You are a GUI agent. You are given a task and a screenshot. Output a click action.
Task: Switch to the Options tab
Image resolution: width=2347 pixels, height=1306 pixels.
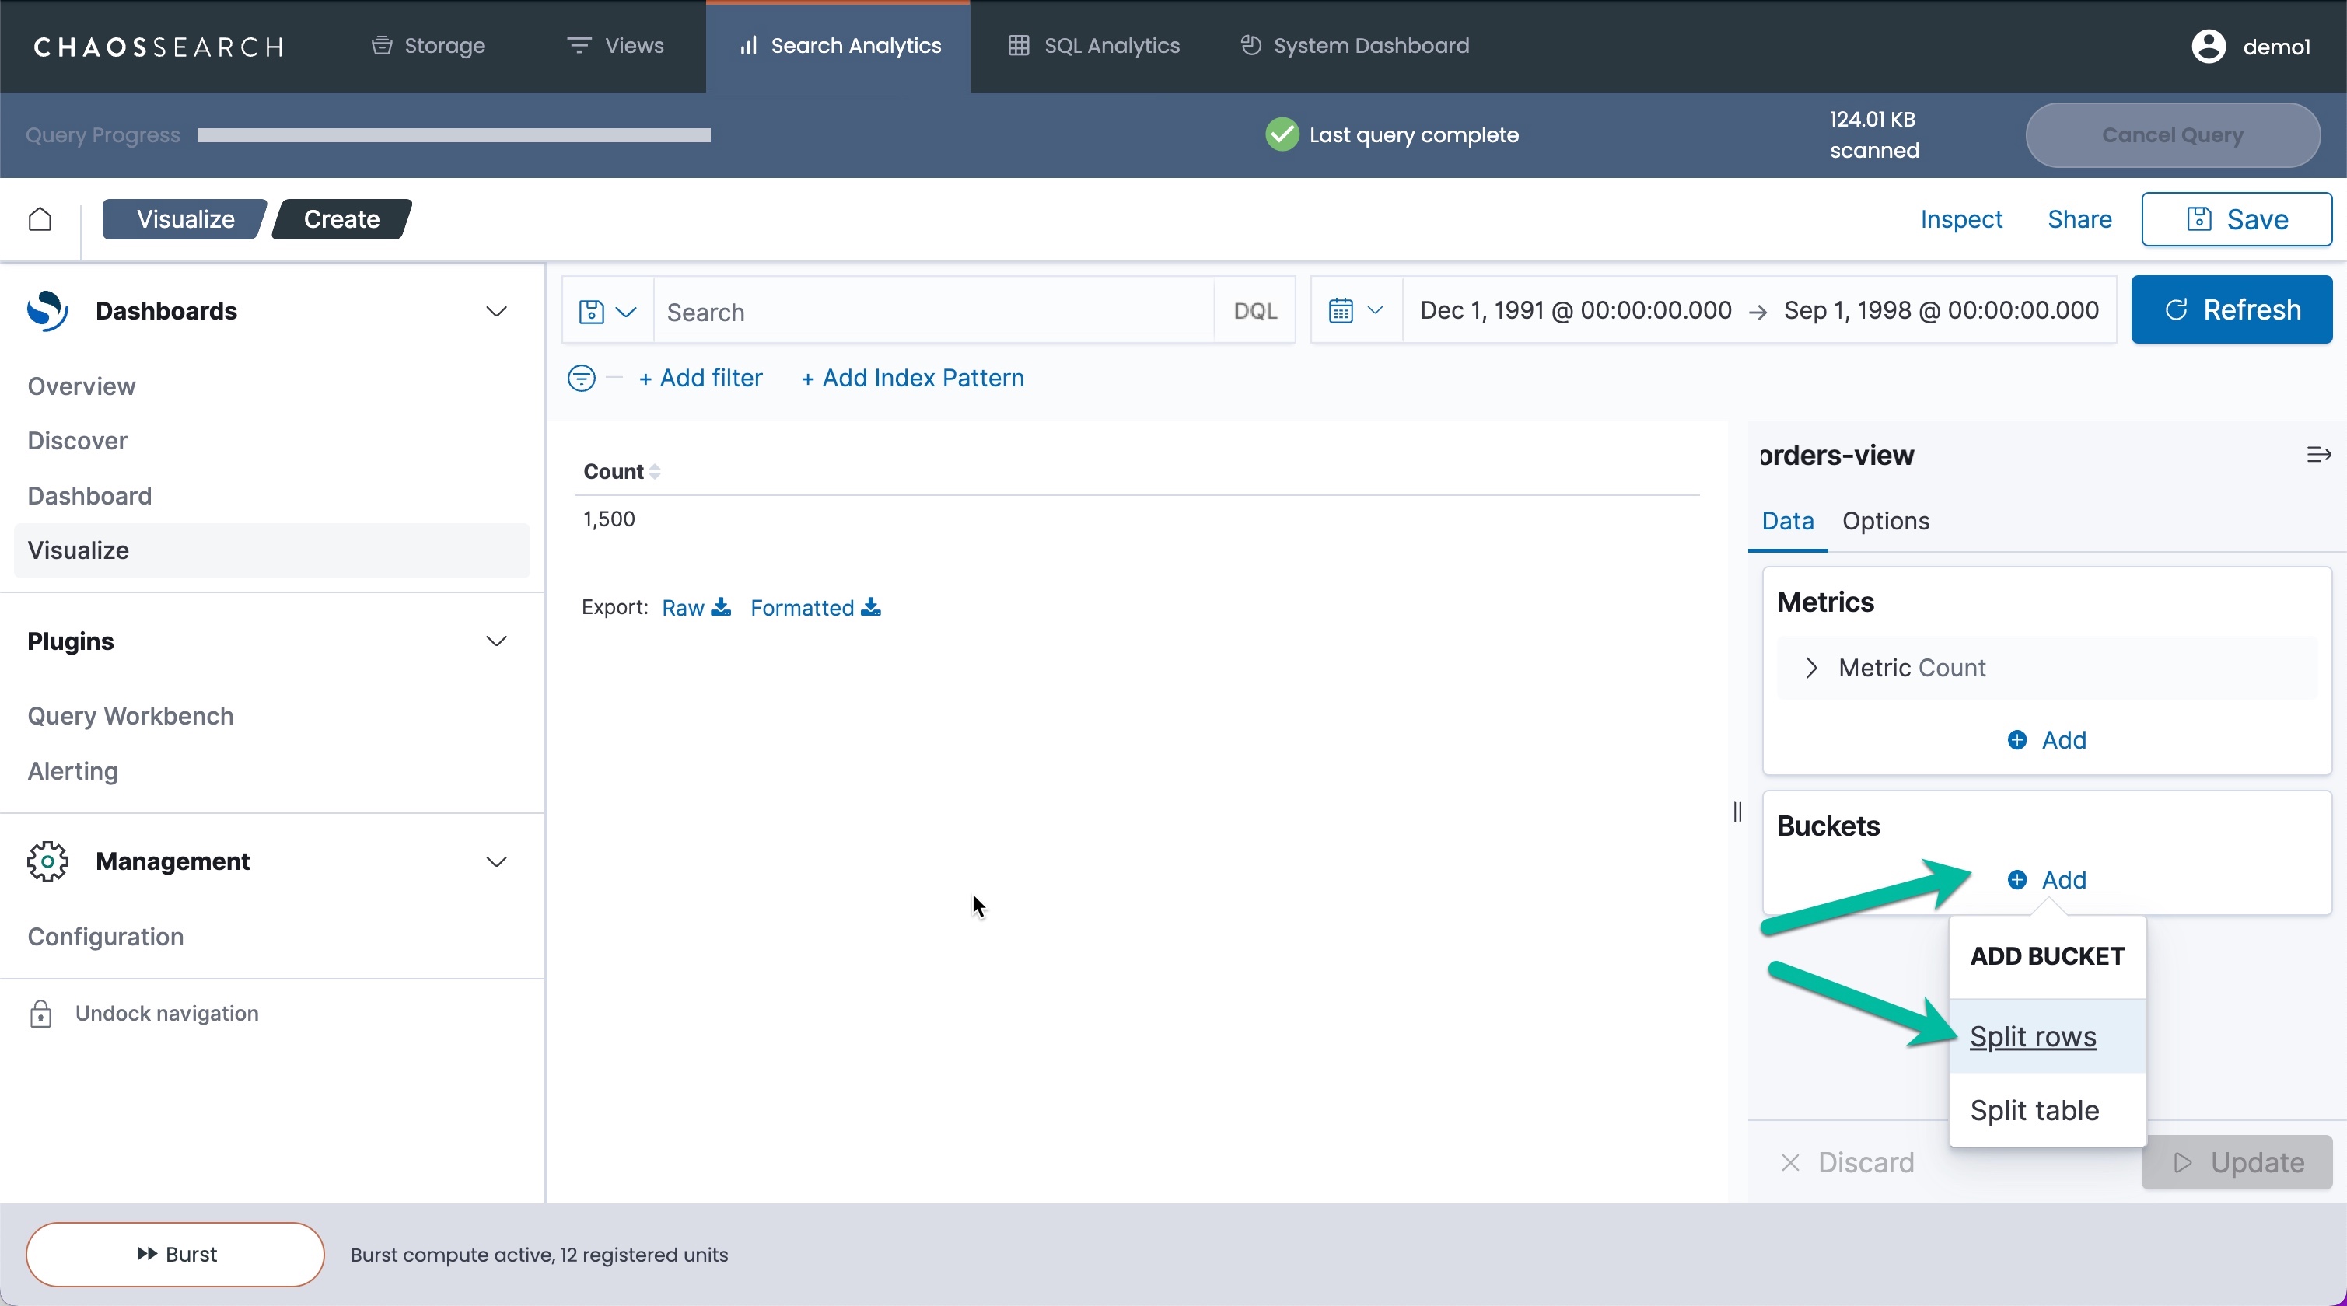pyautogui.click(x=1885, y=521)
